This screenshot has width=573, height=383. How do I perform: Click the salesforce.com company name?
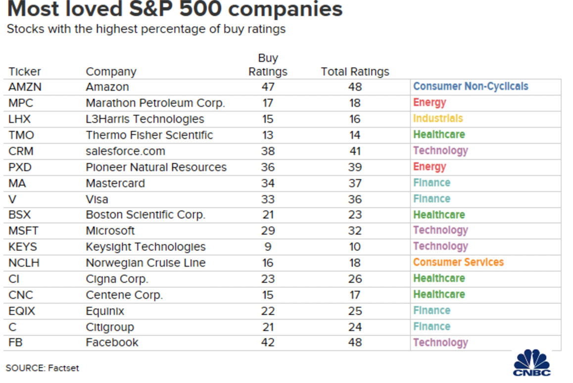click(125, 151)
